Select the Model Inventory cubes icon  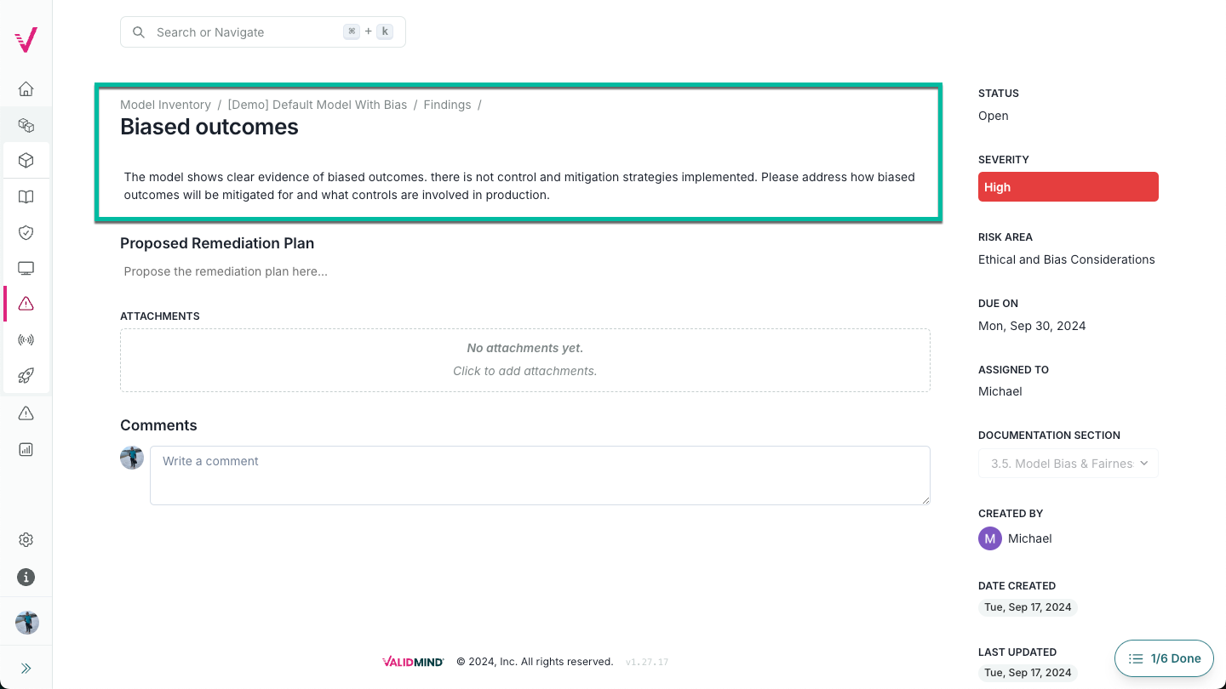click(x=26, y=124)
